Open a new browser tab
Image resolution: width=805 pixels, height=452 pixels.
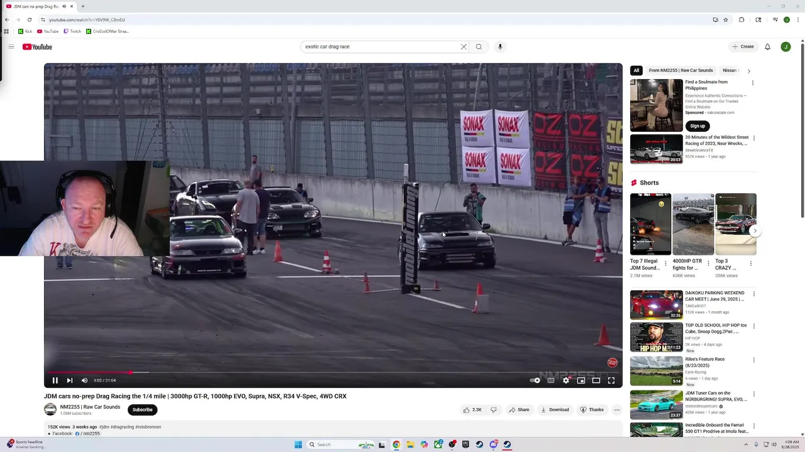click(82, 6)
